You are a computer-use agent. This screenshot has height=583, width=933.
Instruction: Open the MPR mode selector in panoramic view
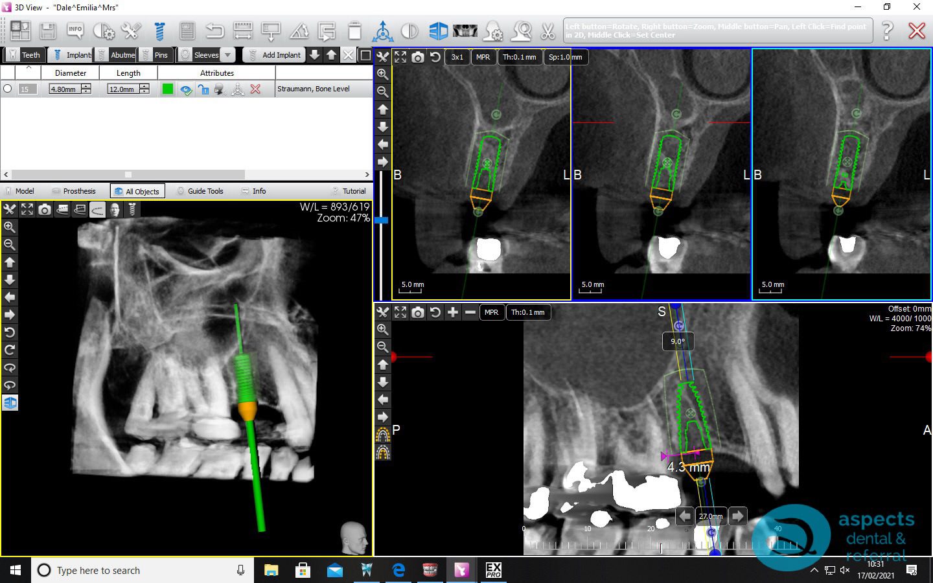click(x=492, y=312)
